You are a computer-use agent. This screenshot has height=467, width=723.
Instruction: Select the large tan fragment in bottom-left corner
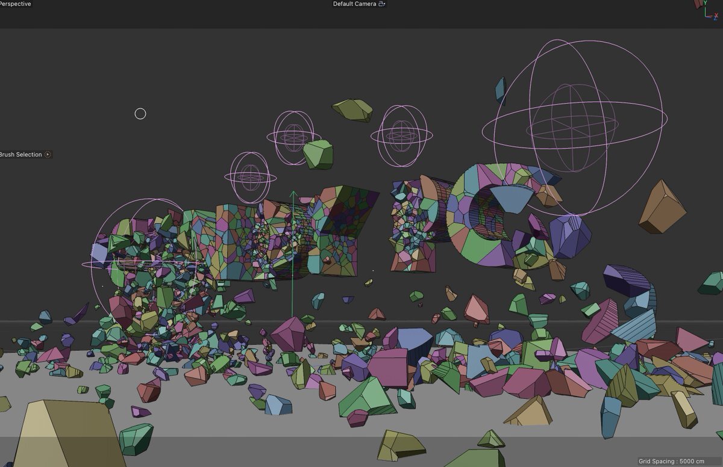click(66, 433)
